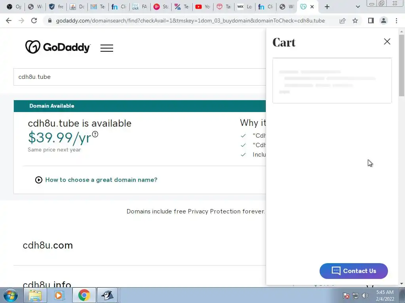Open the Chrome profile avatar
Viewport: 405px width, 303px height.
384,21
